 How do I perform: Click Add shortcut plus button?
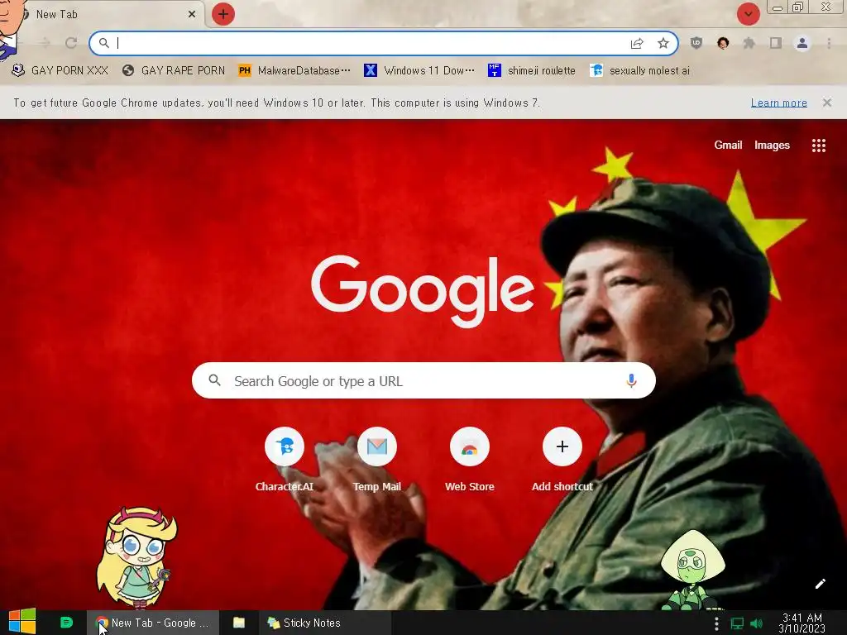[x=562, y=446]
